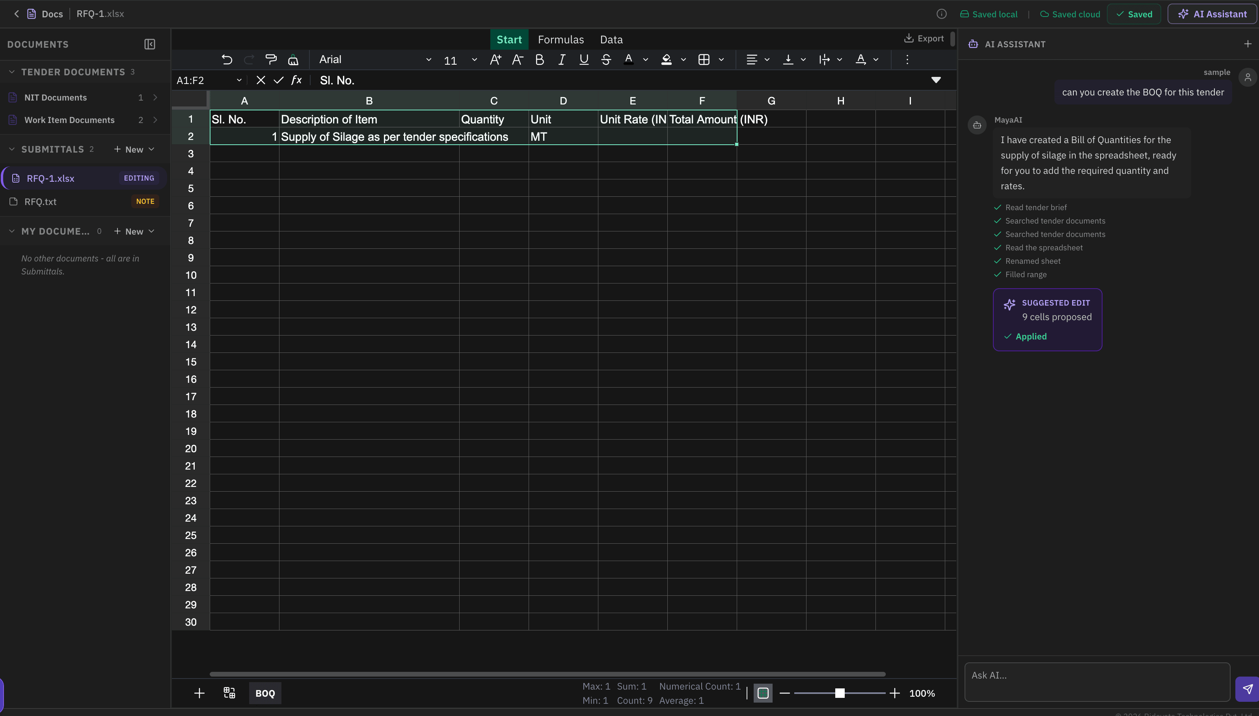Open the font size 11 dropdown
The width and height of the screenshot is (1259, 716).
pos(460,60)
